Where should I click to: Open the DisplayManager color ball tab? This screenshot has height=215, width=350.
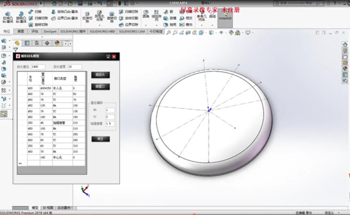tap(57, 43)
